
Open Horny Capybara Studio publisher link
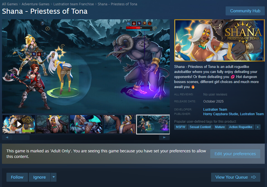[x=221, y=114]
